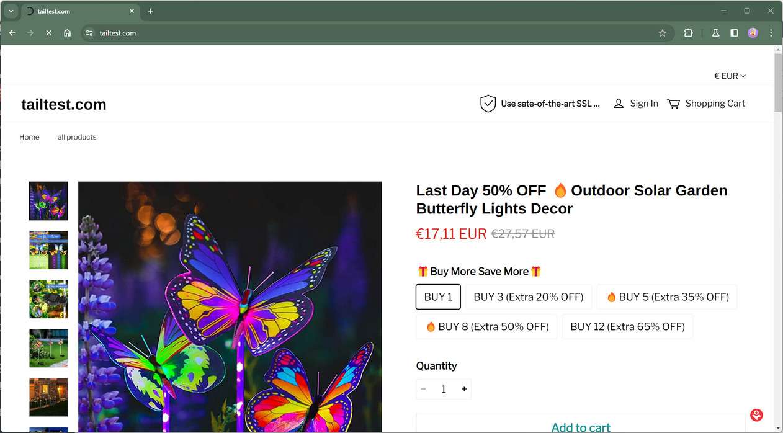Open the EUR currency dropdown
783x433 pixels.
[x=730, y=76]
